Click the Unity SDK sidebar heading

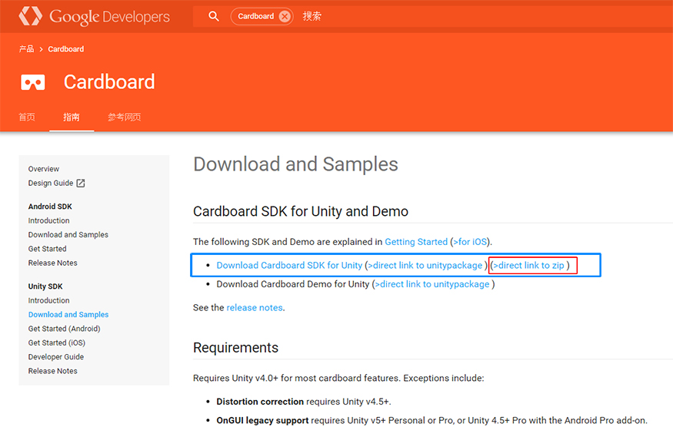45,286
